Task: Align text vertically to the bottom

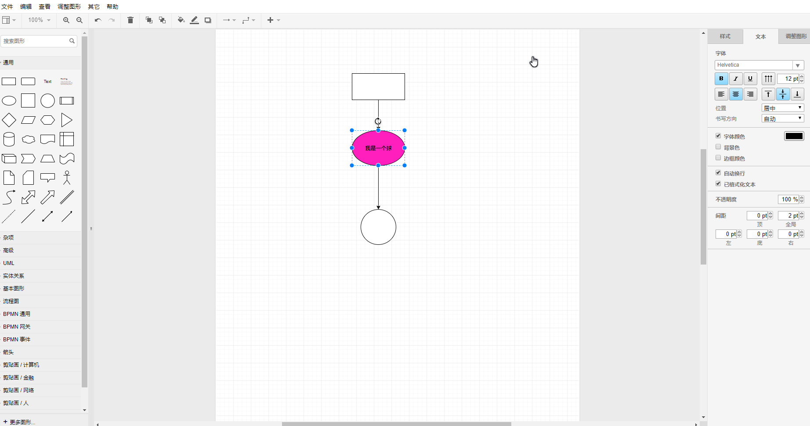Action: tap(797, 94)
